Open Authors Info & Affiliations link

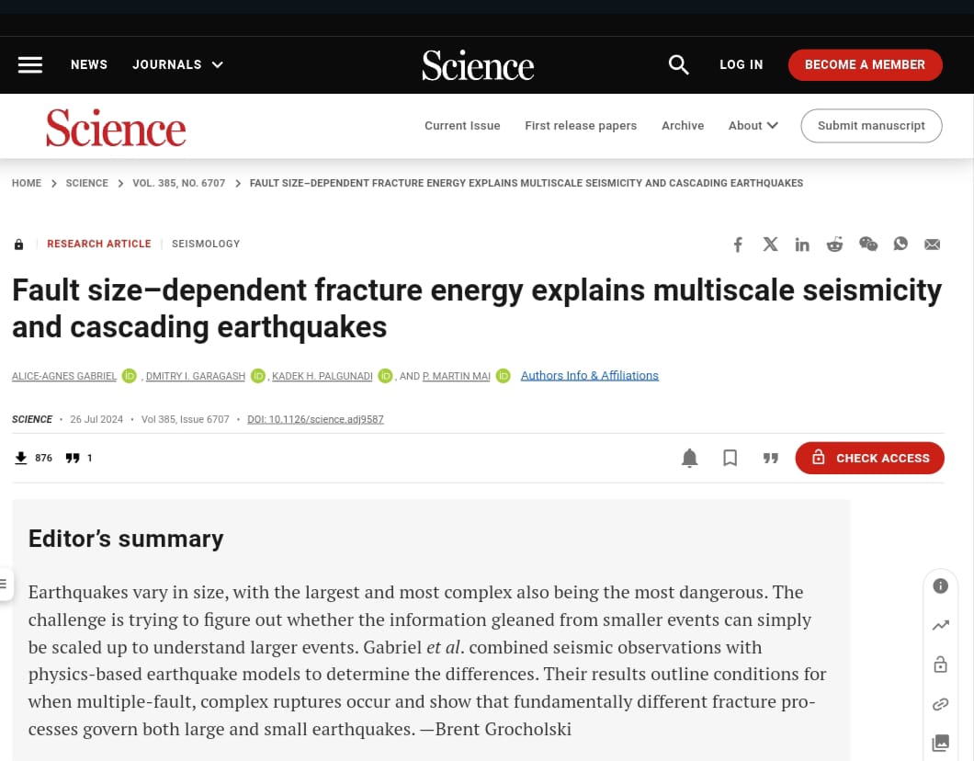pos(589,375)
